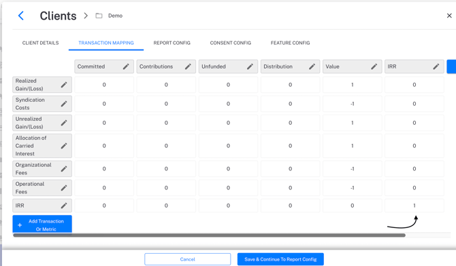
Task: Click Realized Gain/(Loss) Value cell
Action: (352, 85)
